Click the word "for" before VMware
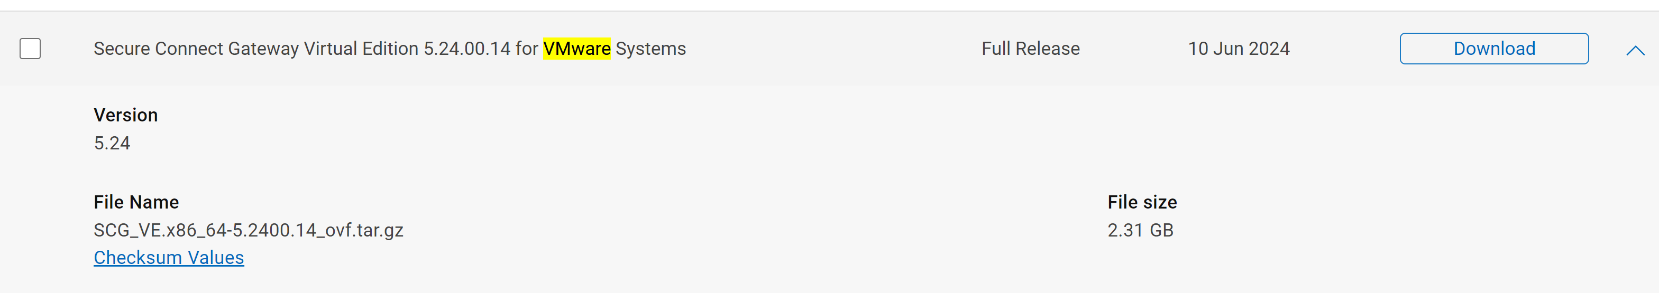 526,49
